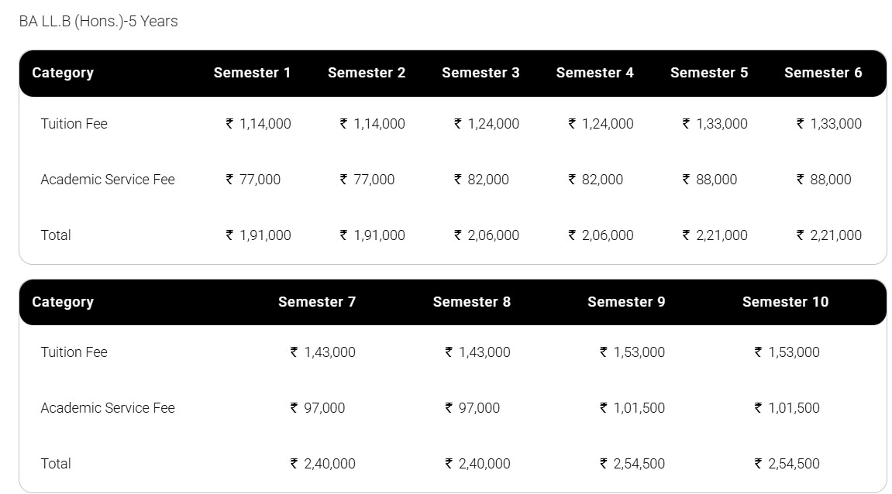Click Category header above Semester 7 table

[63, 302]
